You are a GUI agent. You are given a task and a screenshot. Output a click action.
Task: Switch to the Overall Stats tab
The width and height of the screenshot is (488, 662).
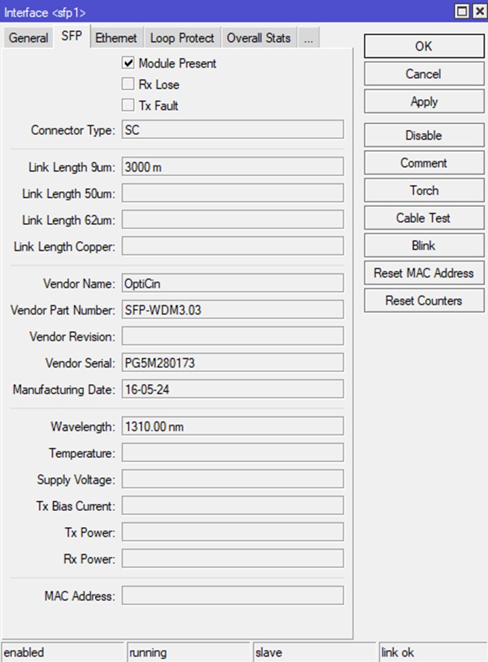click(258, 38)
